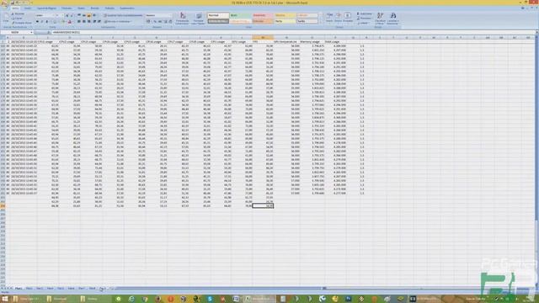Decrease the cell indent
The image size is (539, 303).
(x=94, y=22)
